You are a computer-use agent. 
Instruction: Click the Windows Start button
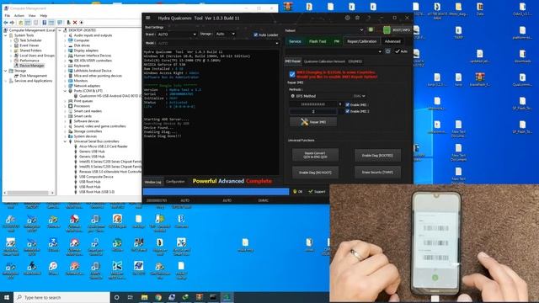(x=7, y=297)
